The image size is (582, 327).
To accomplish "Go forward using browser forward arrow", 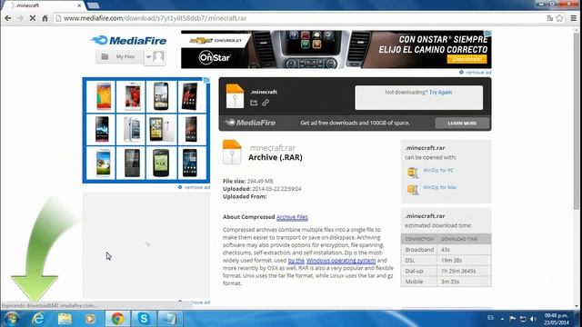I will 20,18.
